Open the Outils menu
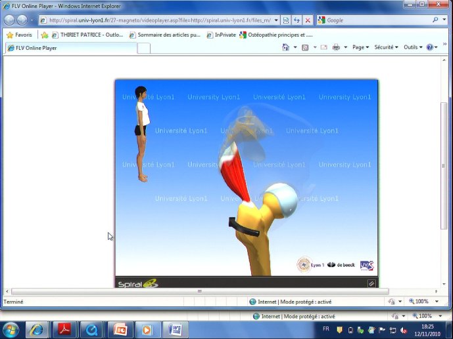This screenshot has height=339, width=453. (413, 47)
